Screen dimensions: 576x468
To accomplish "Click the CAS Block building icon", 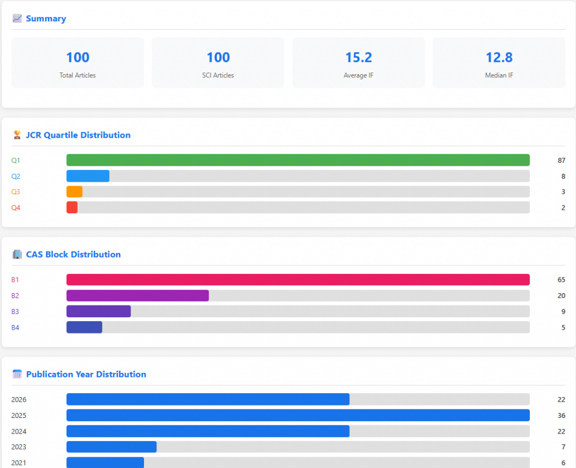I will (17, 254).
